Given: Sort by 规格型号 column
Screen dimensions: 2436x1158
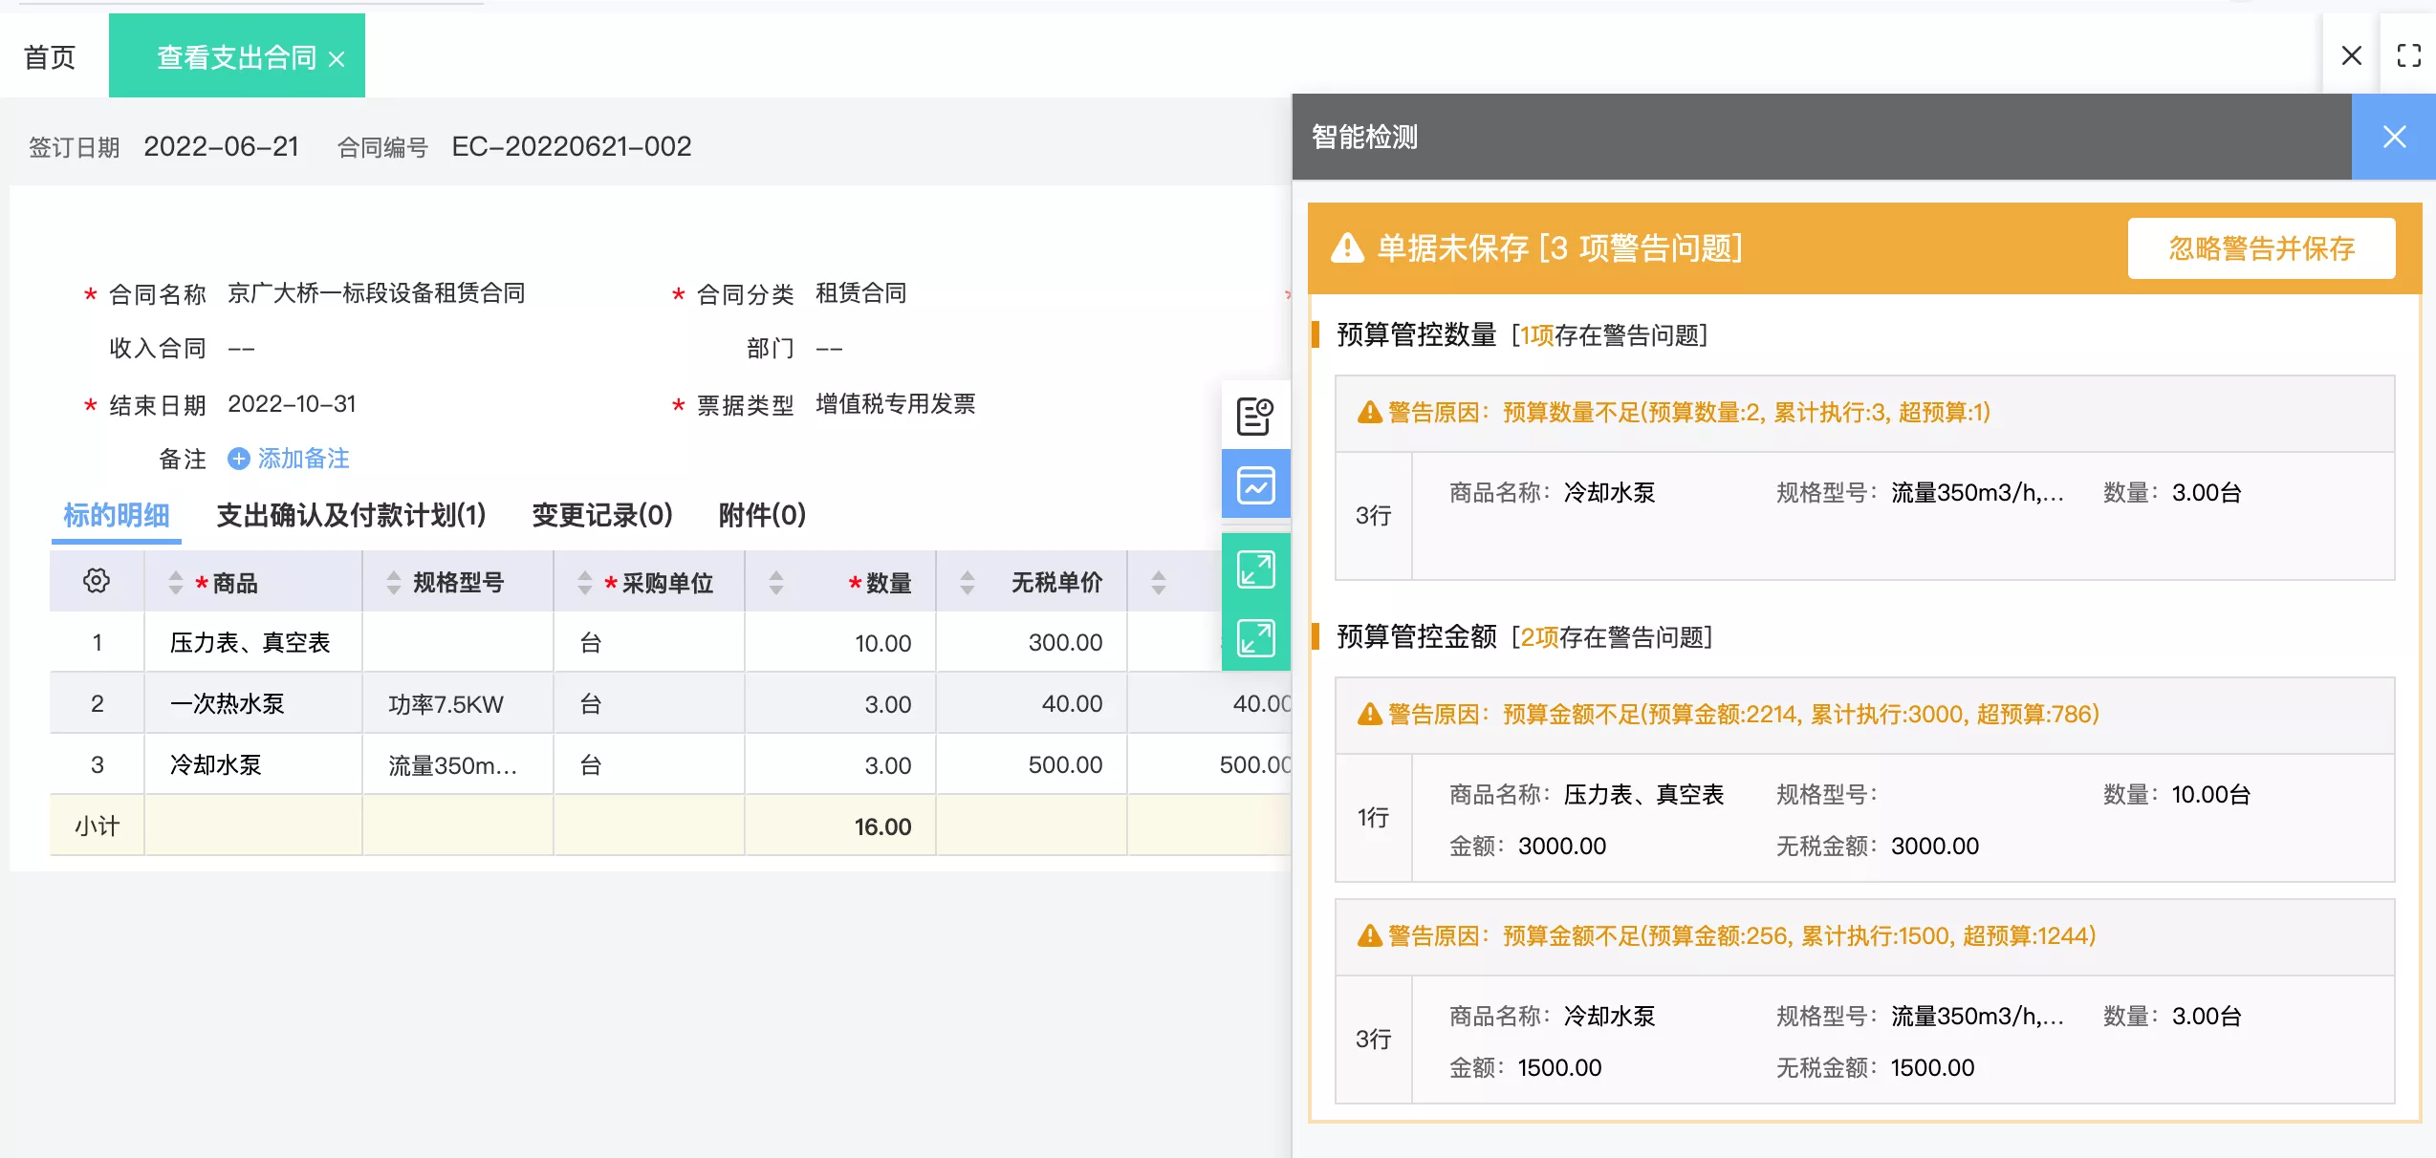Looking at the screenshot, I should pyautogui.click(x=393, y=582).
